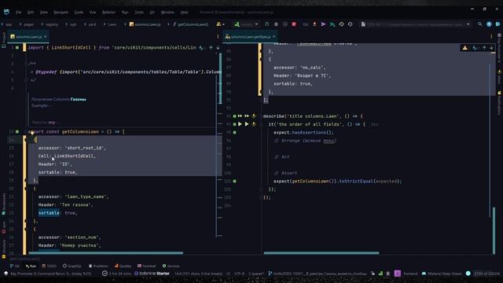Collapse the getColumnsLawn function fold marker
Viewport: 503px width, 283px height.
coord(26,131)
